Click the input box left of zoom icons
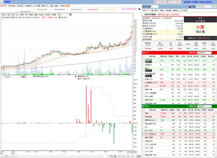Image resolution: width=217 pixels, height=158 pixels. pos(105,156)
